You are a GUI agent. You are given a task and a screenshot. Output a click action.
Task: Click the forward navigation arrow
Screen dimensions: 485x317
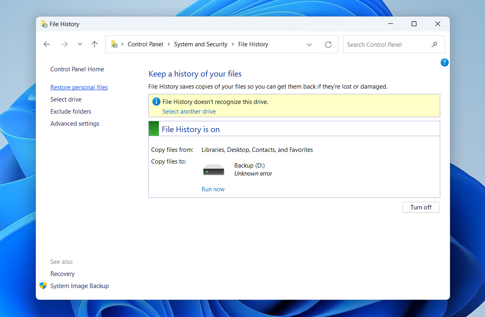coord(65,44)
